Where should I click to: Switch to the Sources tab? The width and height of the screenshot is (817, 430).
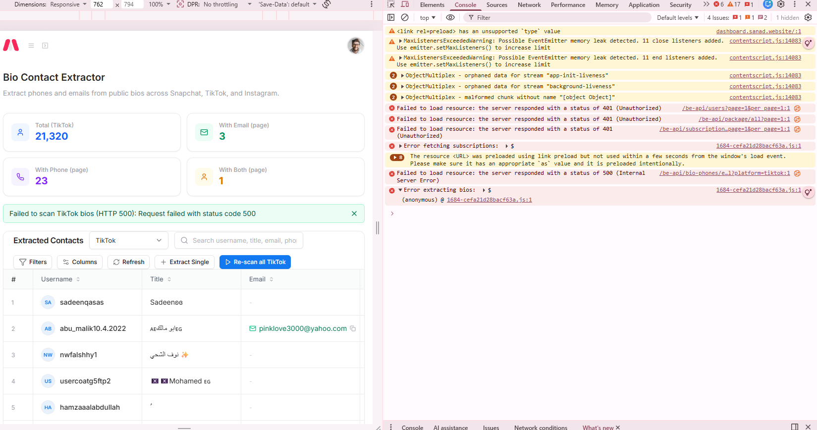pyautogui.click(x=497, y=5)
